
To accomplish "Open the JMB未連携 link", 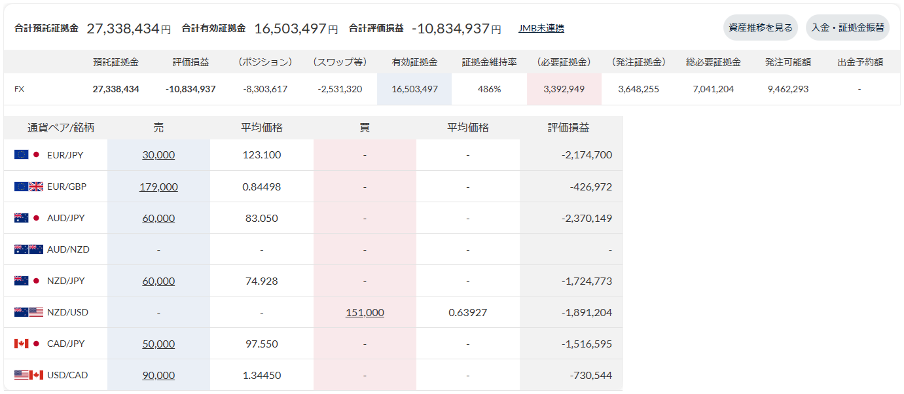I will (541, 28).
